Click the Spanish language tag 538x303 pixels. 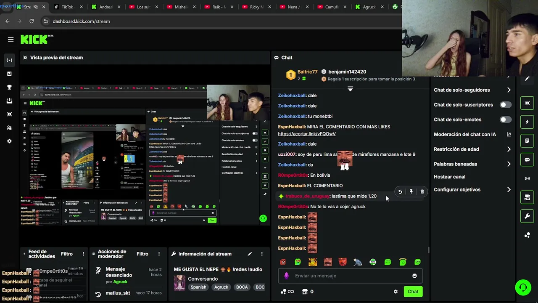click(x=198, y=287)
